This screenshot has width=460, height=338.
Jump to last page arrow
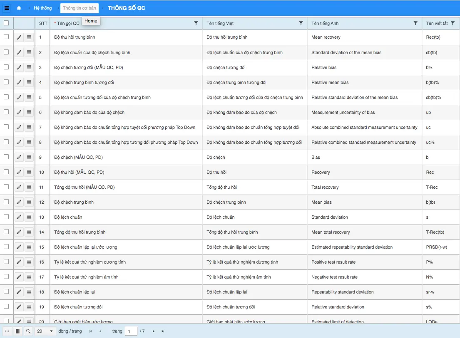click(x=163, y=331)
